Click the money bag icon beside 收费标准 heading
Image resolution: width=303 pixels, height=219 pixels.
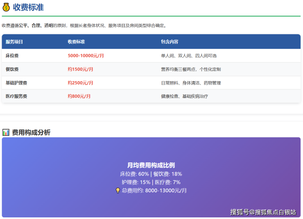[x=6, y=7]
